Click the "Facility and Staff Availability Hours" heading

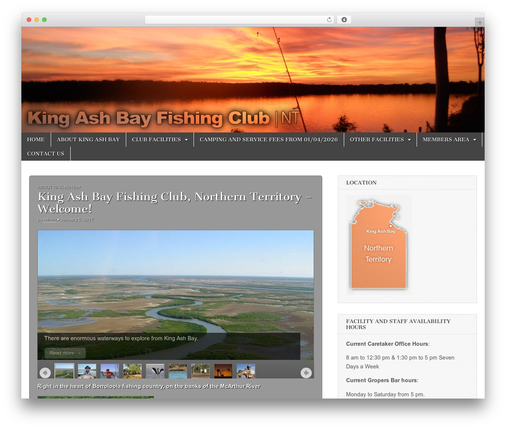tap(398, 324)
